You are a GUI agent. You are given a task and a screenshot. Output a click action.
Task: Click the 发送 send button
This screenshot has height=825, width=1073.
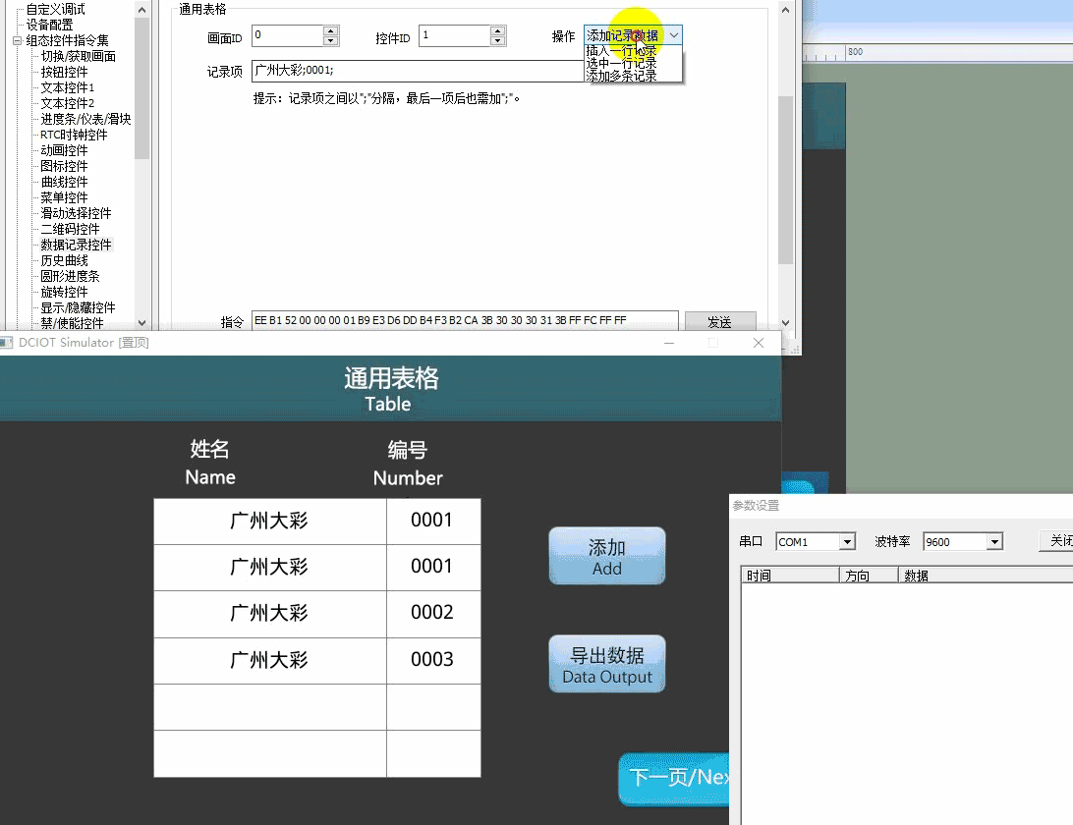(x=720, y=321)
